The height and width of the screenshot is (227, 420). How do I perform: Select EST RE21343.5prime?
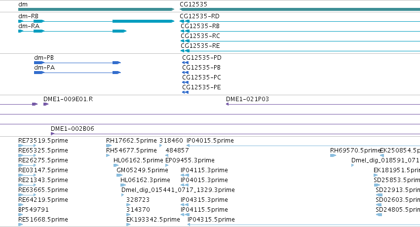tap(43, 180)
